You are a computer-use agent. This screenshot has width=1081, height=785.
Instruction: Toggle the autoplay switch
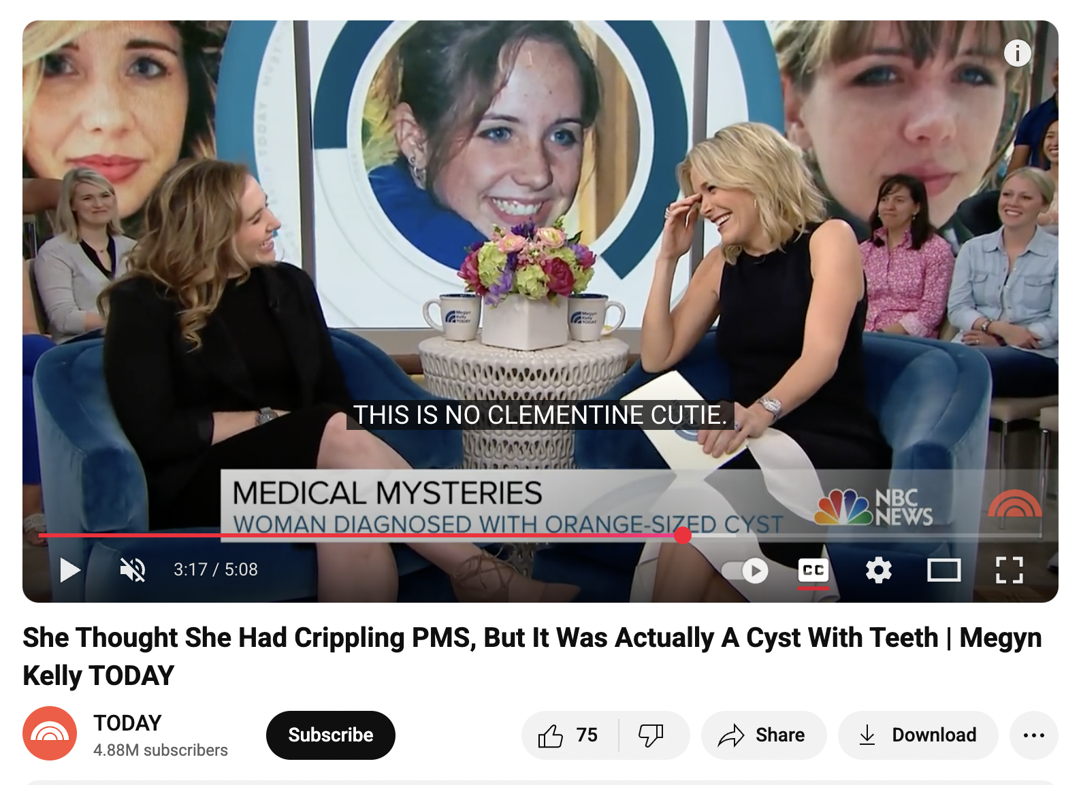745,570
